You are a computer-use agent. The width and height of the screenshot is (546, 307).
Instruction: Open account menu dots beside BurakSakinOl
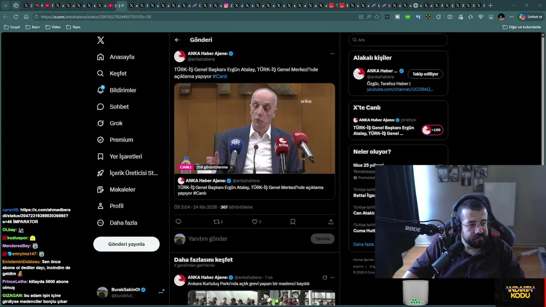(161, 292)
